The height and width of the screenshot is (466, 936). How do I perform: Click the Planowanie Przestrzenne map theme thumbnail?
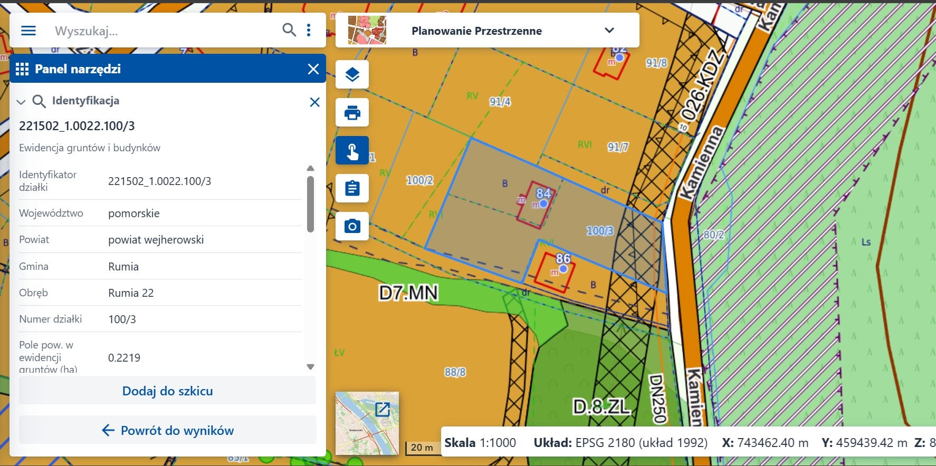point(367,30)
